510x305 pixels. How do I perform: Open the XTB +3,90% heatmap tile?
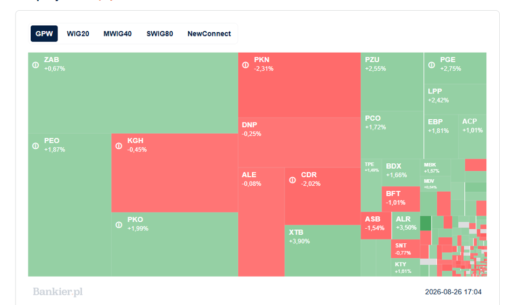(x=323, y=251)
